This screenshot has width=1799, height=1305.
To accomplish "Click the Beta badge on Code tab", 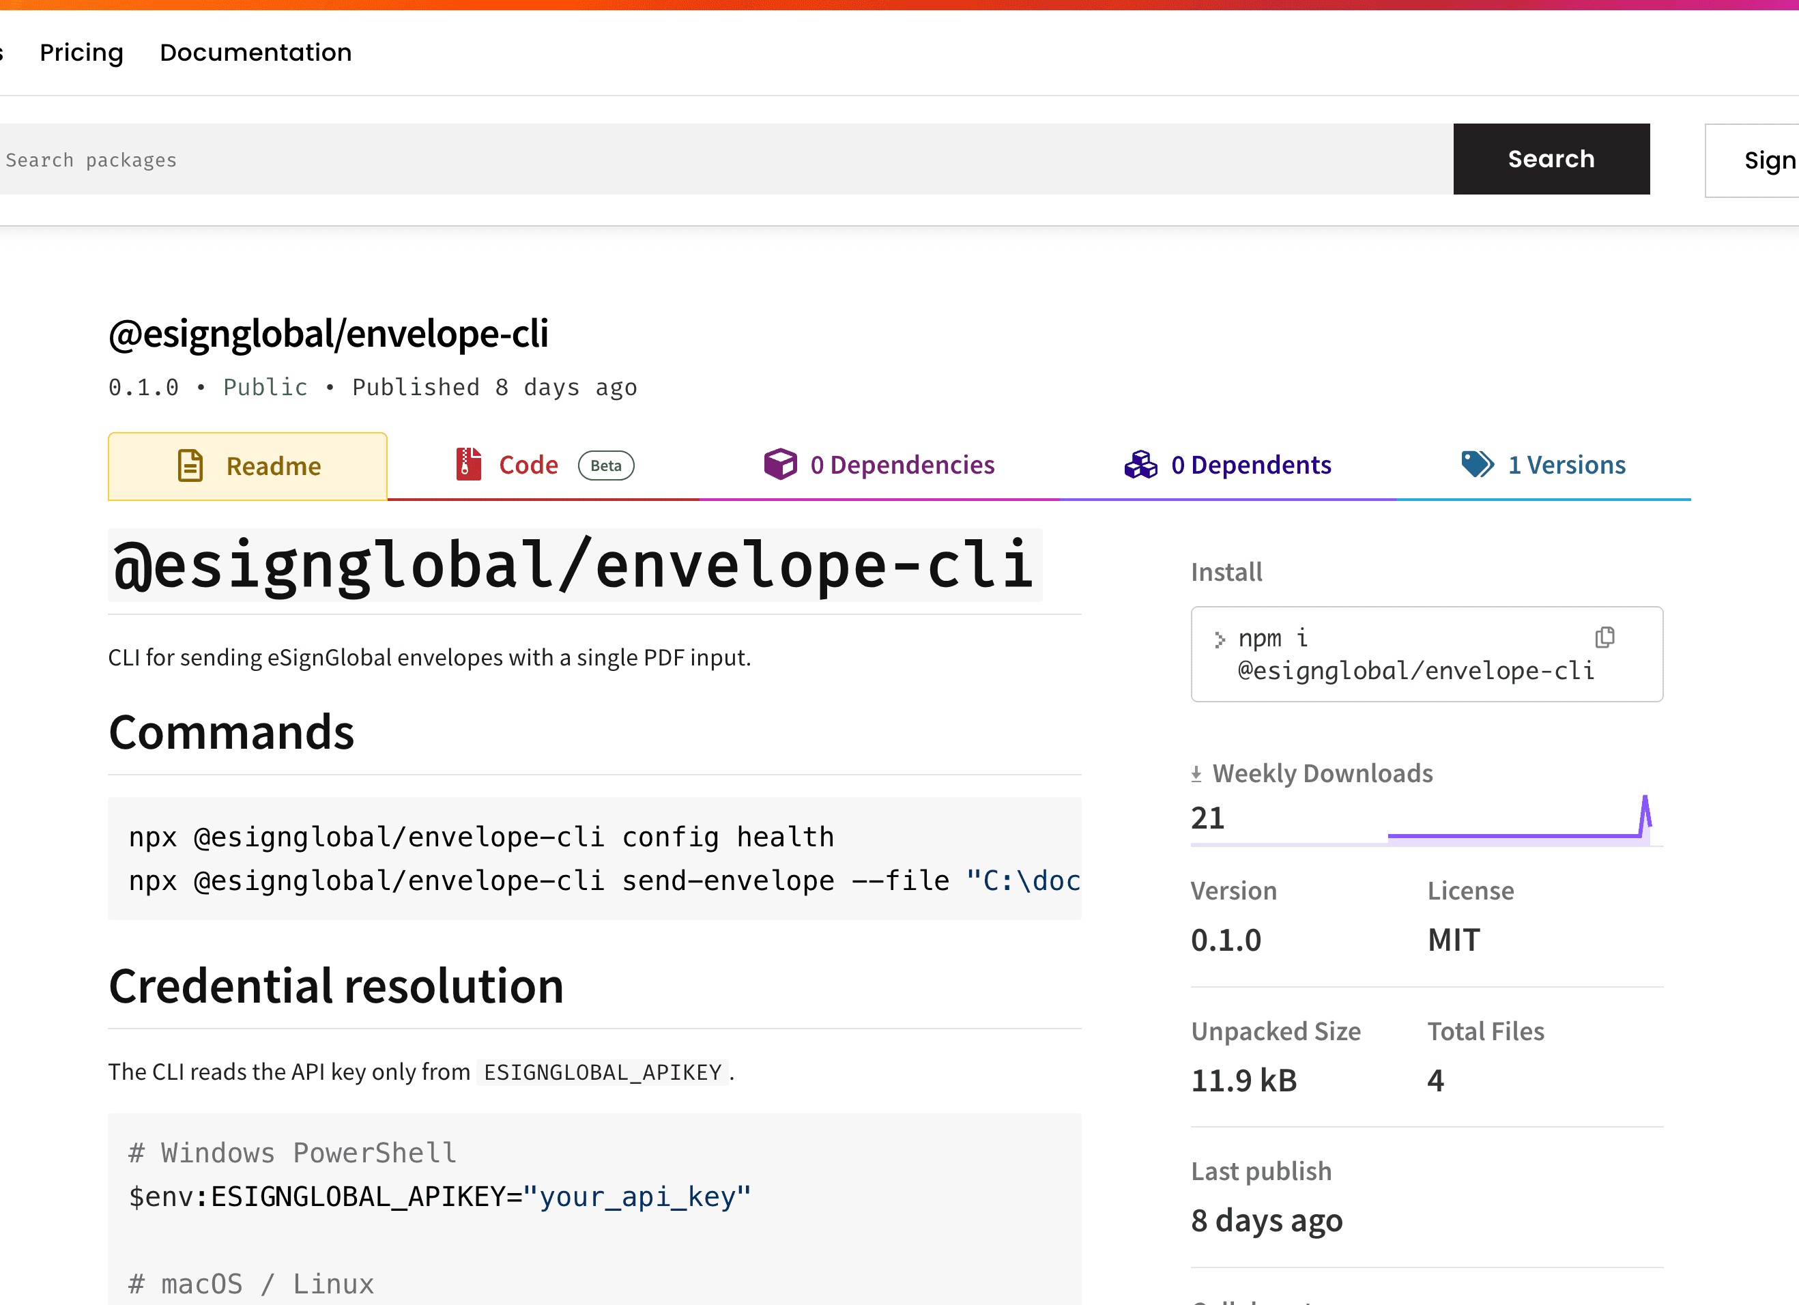I will point(606,465).
